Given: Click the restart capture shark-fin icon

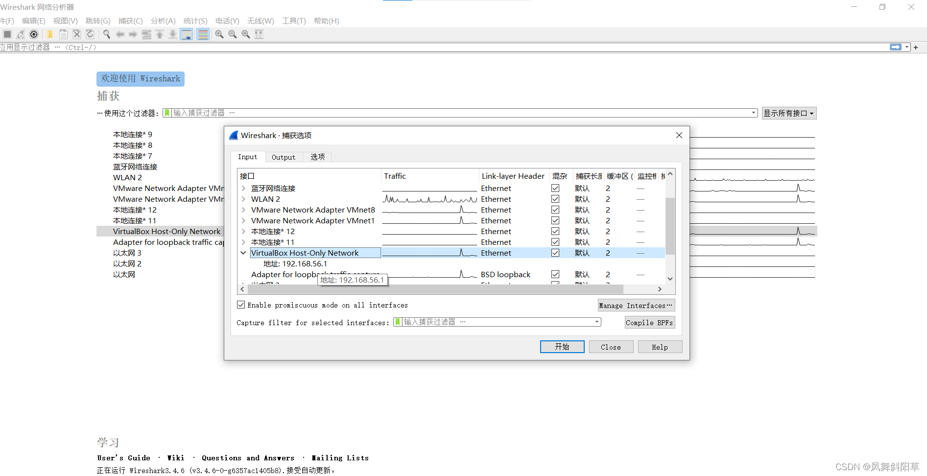Looking at the screenshot, I should pos(21,34).
